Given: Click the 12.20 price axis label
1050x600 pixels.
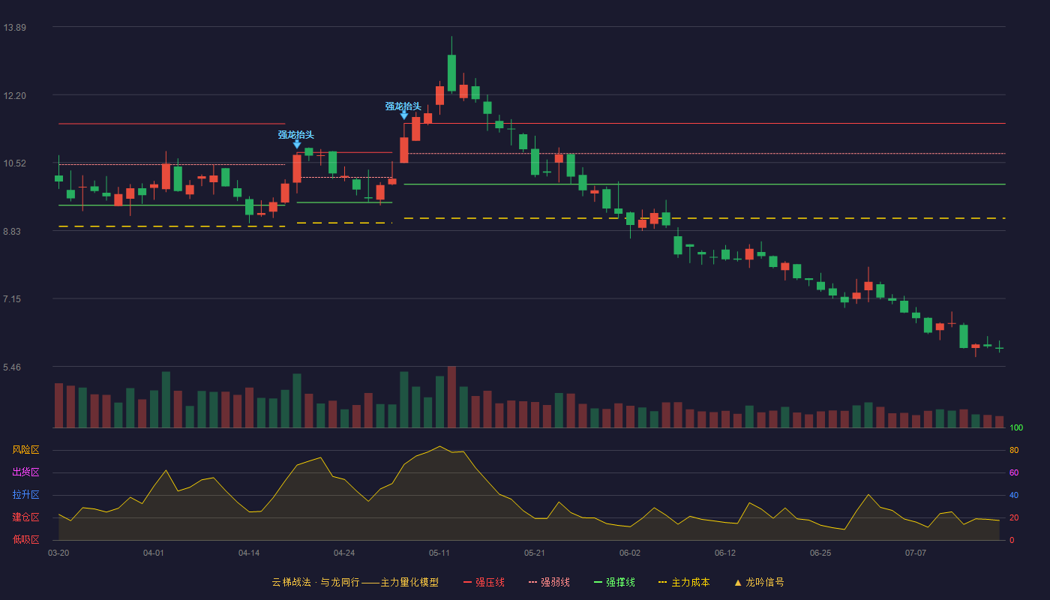Looking at the screenshot, I should coord(14,96).
